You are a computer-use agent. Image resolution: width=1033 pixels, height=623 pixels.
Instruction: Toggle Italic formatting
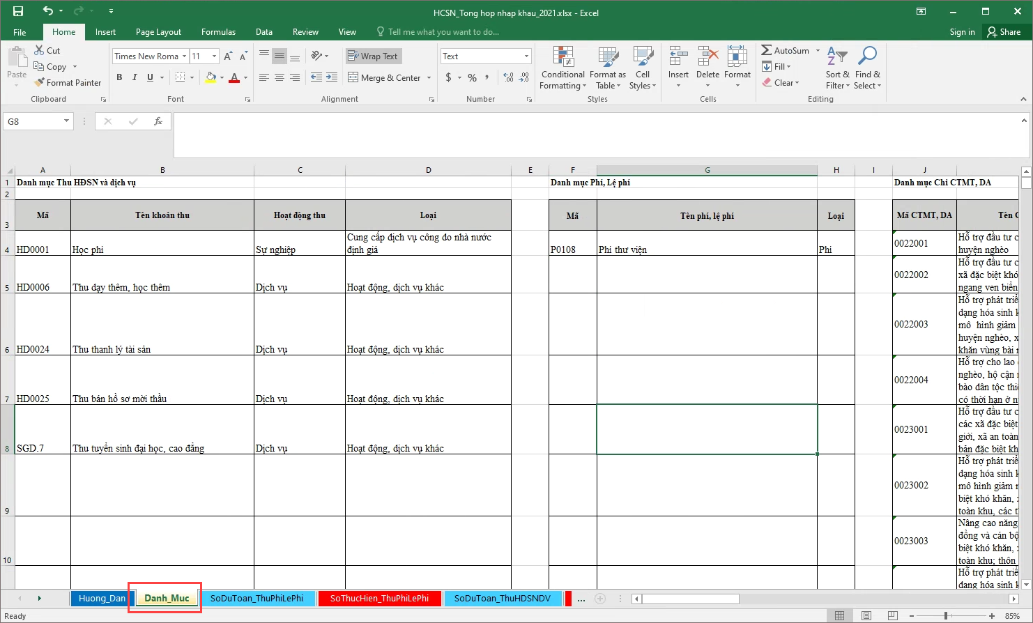pos(135,77)
